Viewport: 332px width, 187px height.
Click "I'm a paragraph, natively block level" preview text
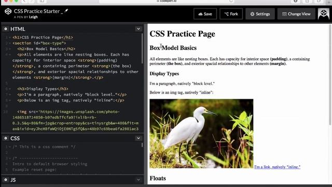click(182, 84)
